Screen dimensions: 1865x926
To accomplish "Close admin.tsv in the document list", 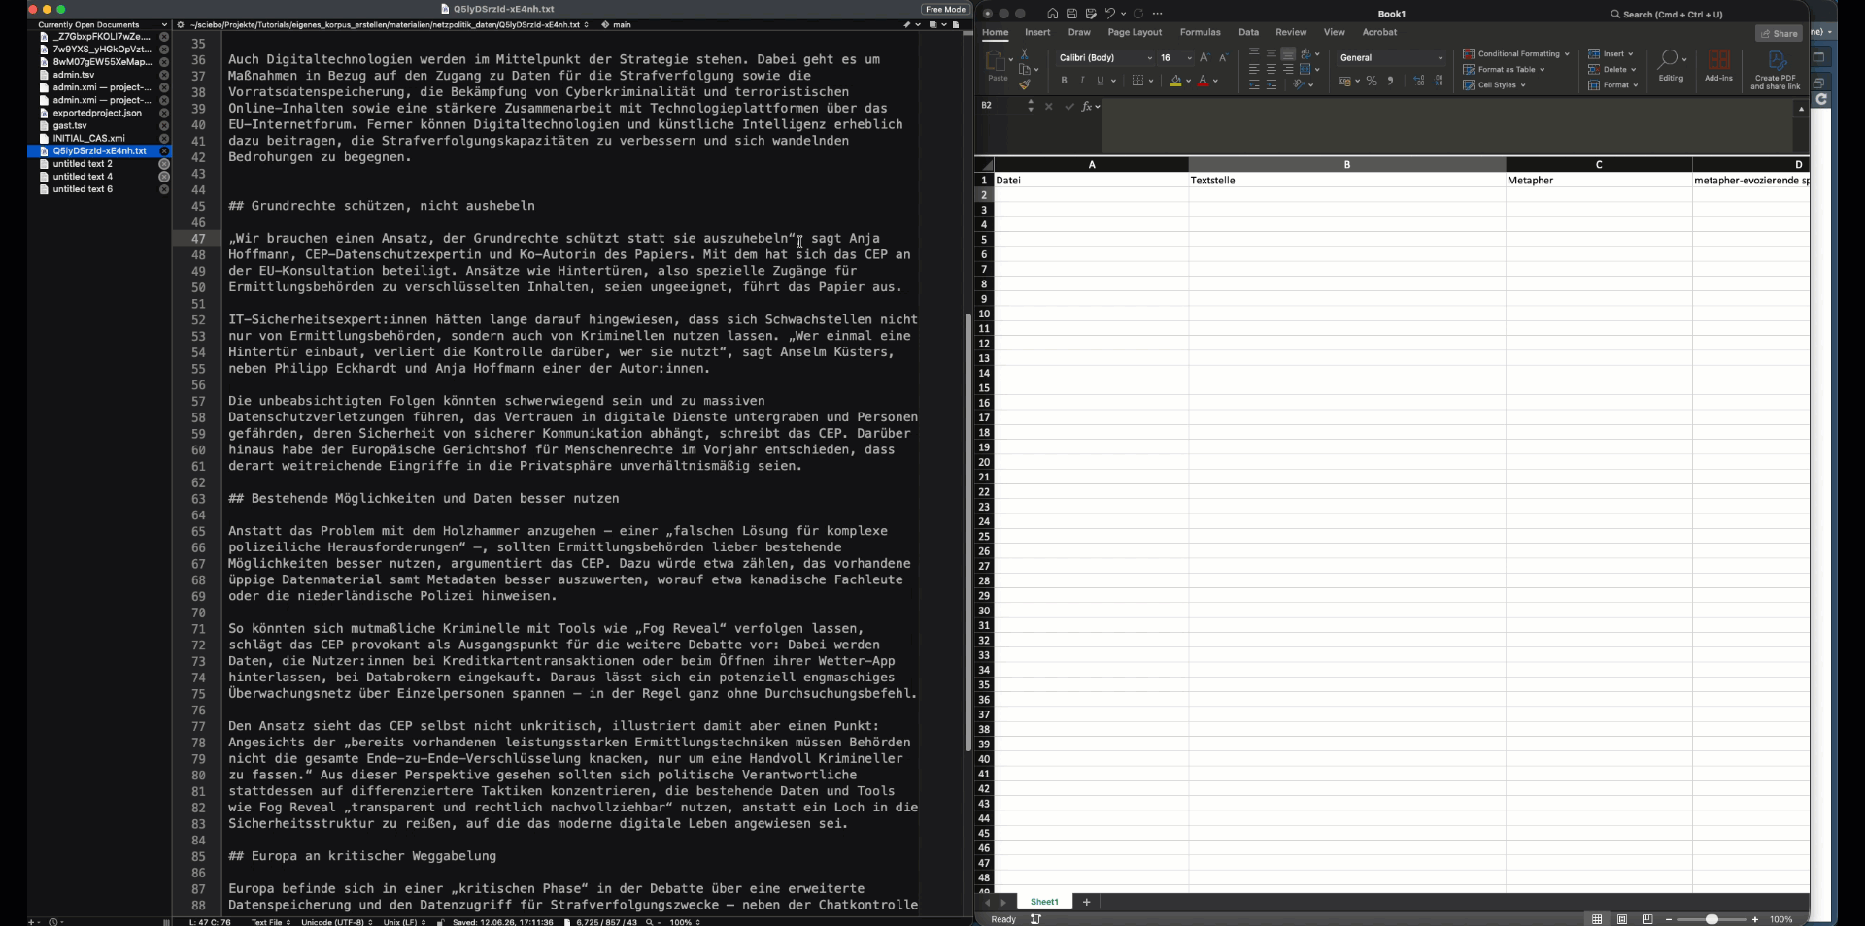I will coord(164,75).
